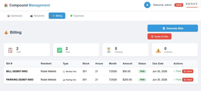Screen dimensions: 201x91
Task: Click the trash icon in Delete All Bills
Action: tap(152, 37)
